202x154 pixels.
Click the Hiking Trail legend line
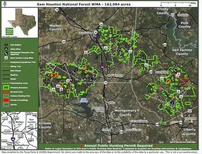click(6, 66)
